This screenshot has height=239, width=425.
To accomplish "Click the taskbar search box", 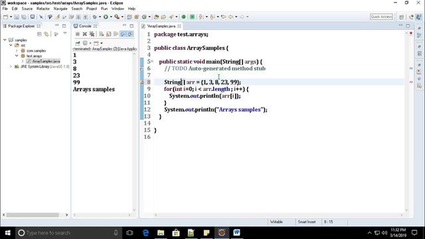I will pos(68,233).
